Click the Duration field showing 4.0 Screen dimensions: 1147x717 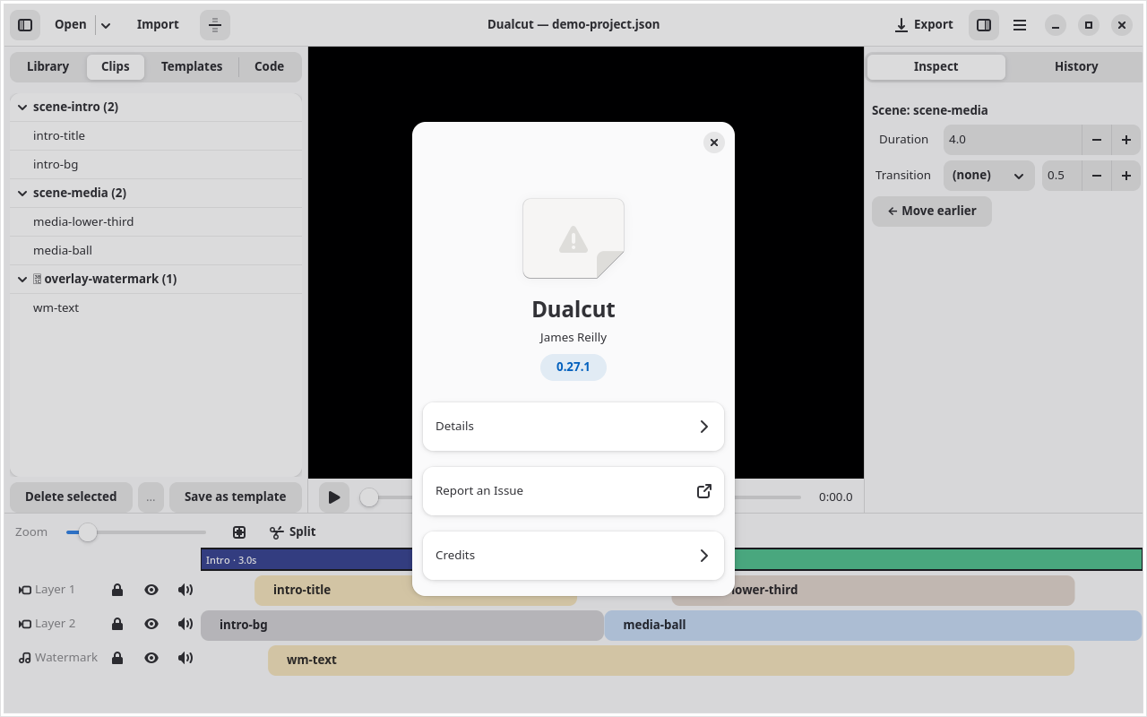(x=1013, y=140)
